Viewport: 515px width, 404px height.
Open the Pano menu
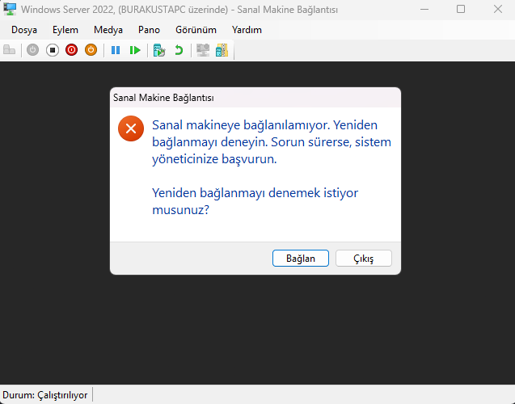[149, 30]
